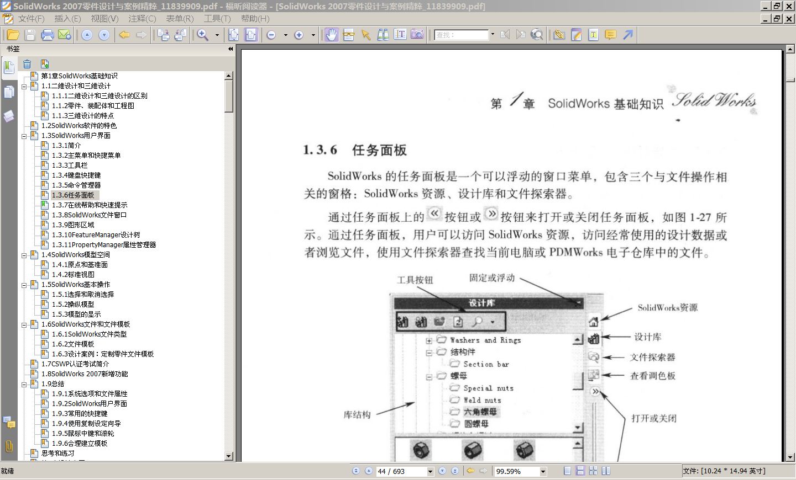
Task: Go to first page in status bar
Action: (x=355, y=471)
